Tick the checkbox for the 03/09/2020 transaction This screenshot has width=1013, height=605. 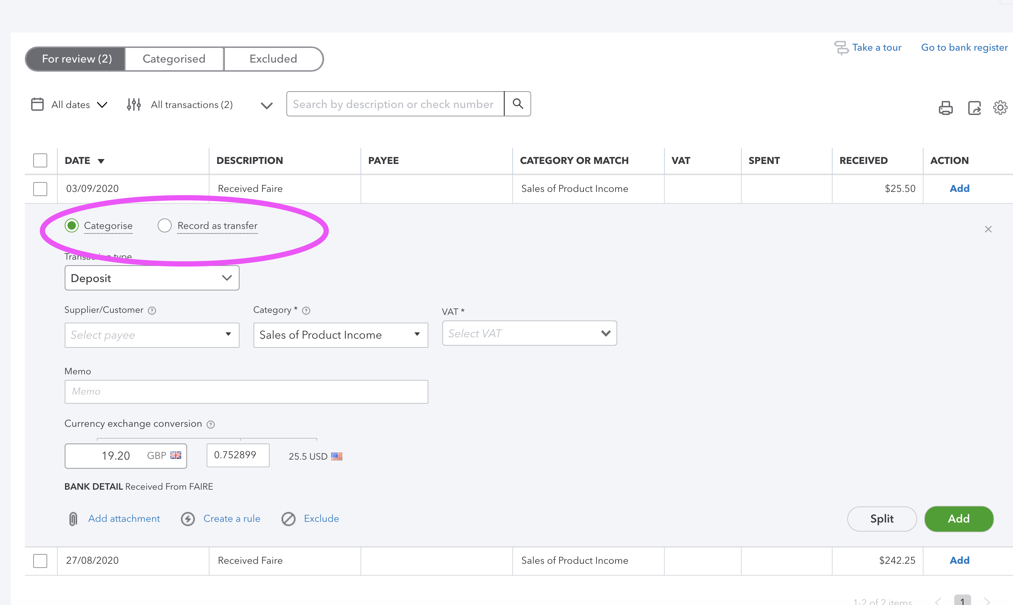click(40, 188)
